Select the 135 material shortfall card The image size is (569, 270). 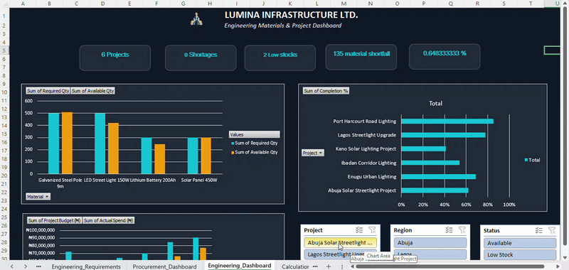361,57
